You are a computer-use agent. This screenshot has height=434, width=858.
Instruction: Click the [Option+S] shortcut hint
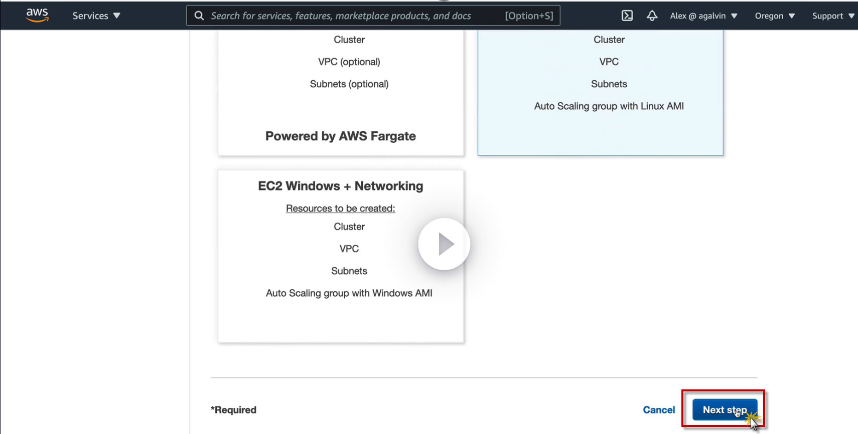click(529, 16)
